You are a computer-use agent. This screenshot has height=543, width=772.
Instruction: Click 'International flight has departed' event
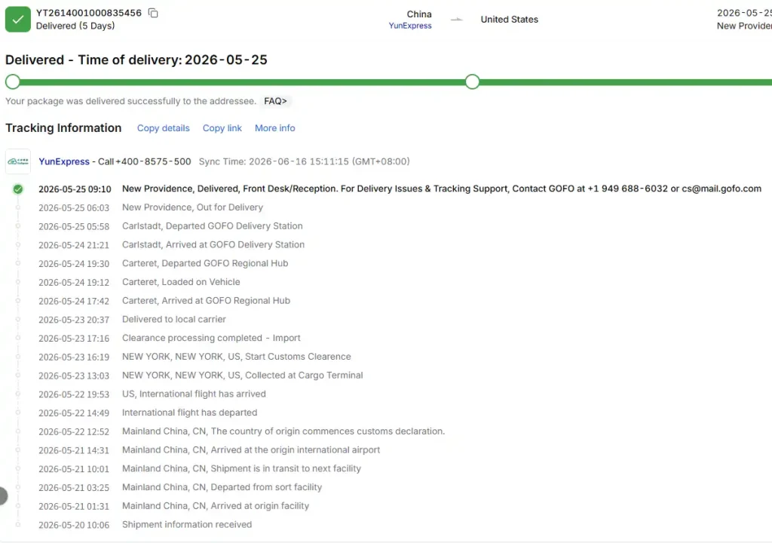(189, 413)
